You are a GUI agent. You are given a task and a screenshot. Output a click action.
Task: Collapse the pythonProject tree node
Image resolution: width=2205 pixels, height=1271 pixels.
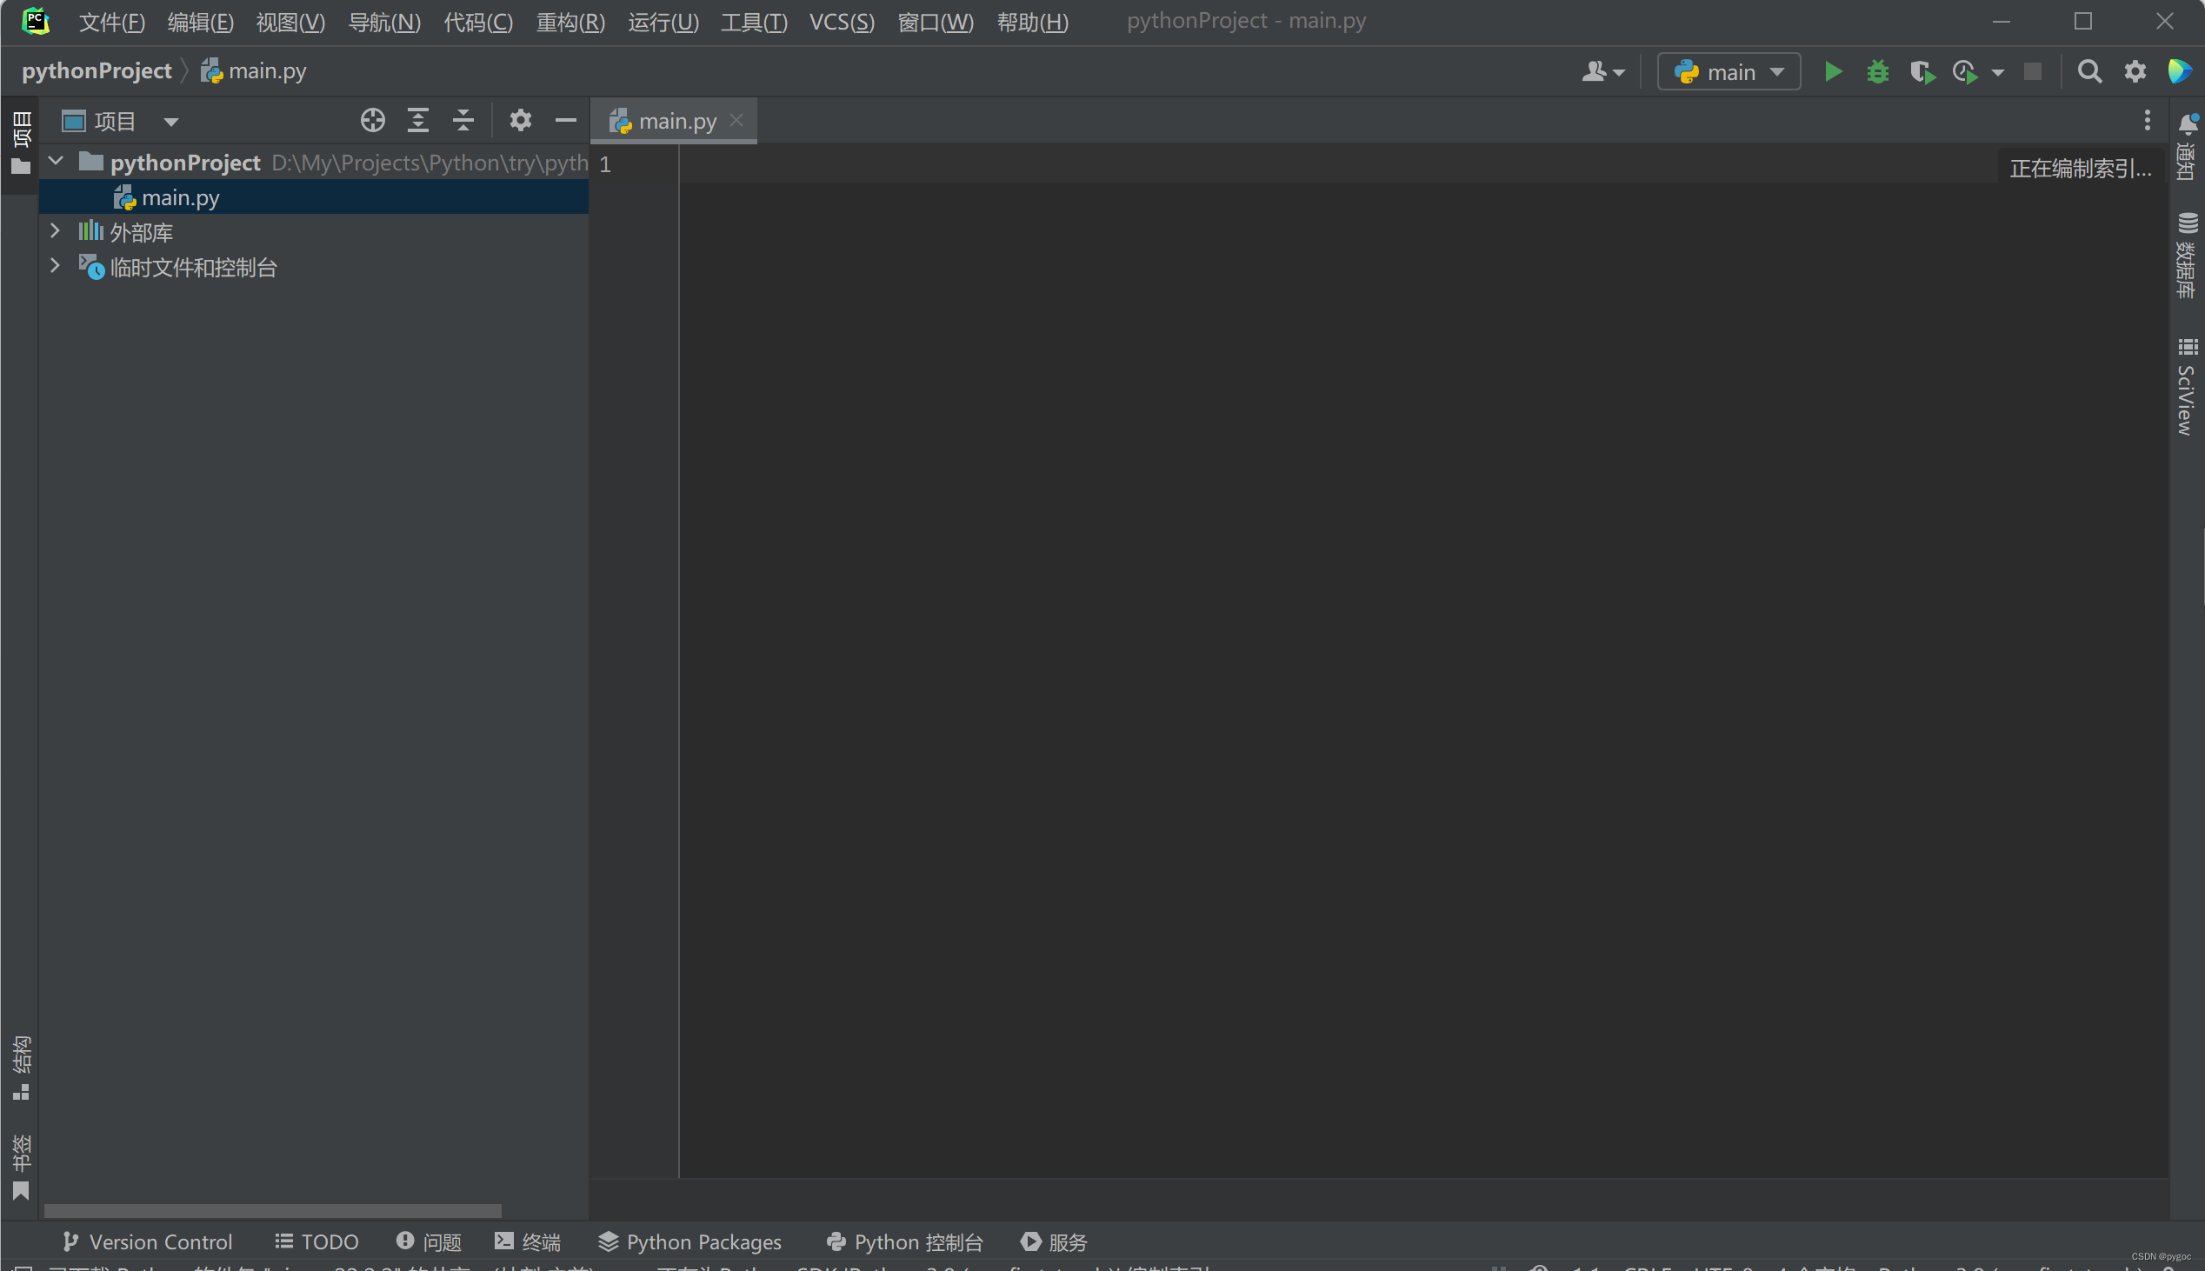(x=55, y=162)
